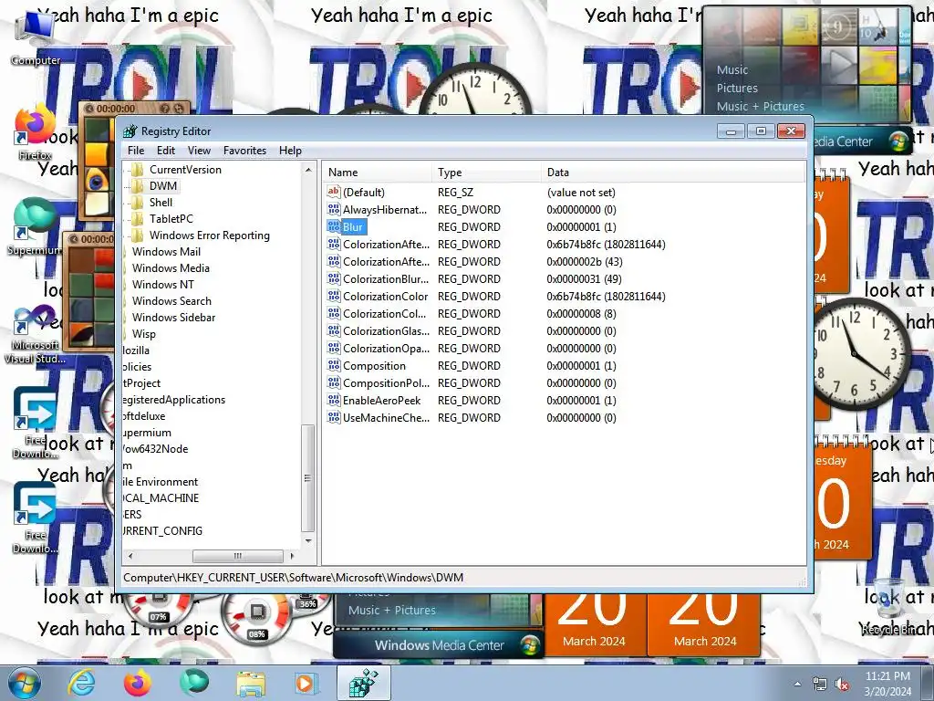Select the RegisteredApplications key
Viewport: 934px width, 701px height.
[174, 400]
